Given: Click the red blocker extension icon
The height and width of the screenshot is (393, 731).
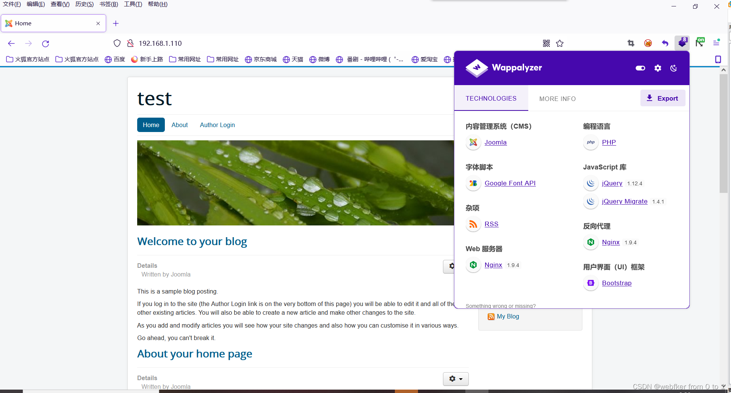Looking at the screenshot, I should point(648,43).
